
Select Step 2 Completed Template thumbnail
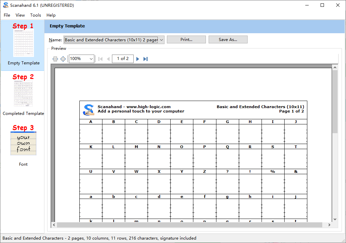tap(23, 94)
